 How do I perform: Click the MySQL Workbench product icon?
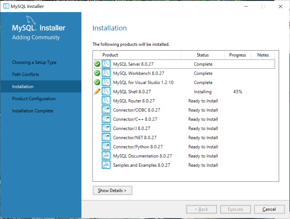pyautogui.click(x=106, y=73)
